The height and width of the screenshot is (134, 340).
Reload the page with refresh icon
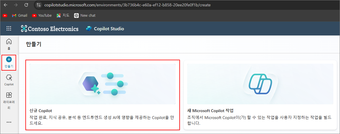click(26, 5)
